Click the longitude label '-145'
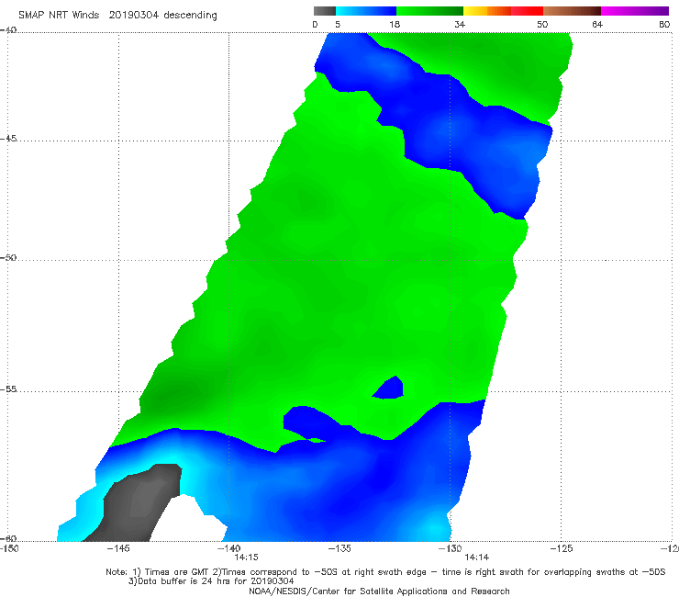Viewport: 679px width, 597px height. 118,548
